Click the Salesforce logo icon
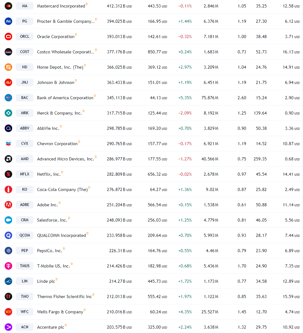303x333 pixels. (8, 220)
